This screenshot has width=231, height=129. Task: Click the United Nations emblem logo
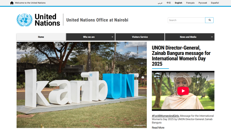coord(24,20)
